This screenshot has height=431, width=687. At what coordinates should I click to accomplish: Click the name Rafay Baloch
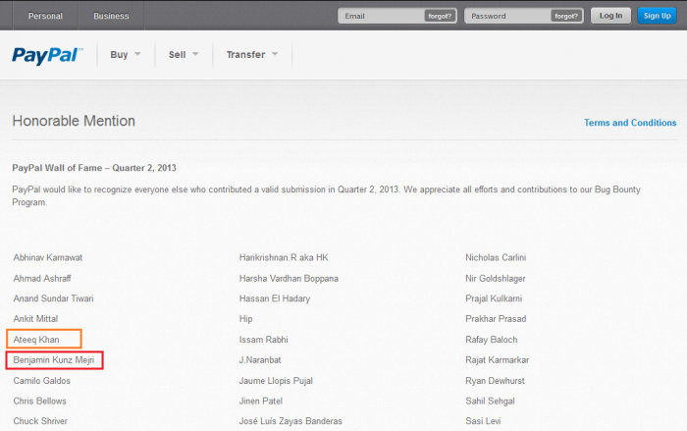pos(491,340)
